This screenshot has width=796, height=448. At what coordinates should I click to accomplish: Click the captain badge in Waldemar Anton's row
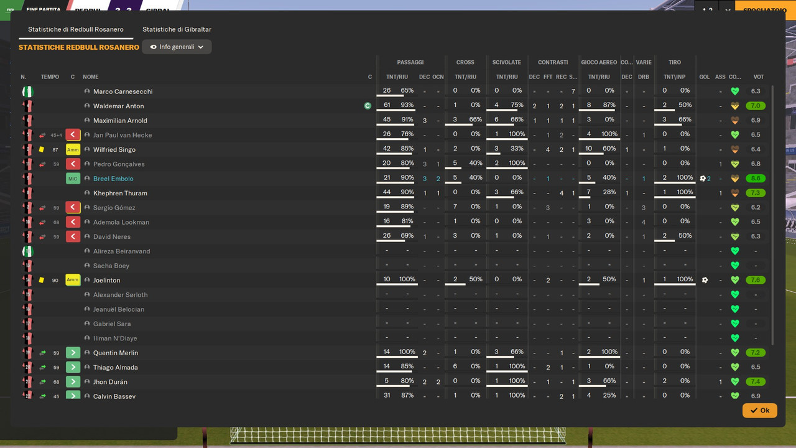coord(368,106)
